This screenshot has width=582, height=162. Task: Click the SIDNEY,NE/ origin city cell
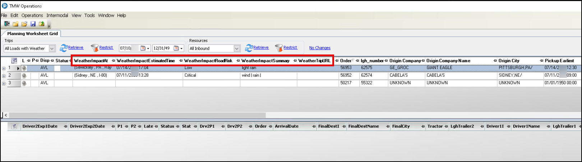pos(520,75)
